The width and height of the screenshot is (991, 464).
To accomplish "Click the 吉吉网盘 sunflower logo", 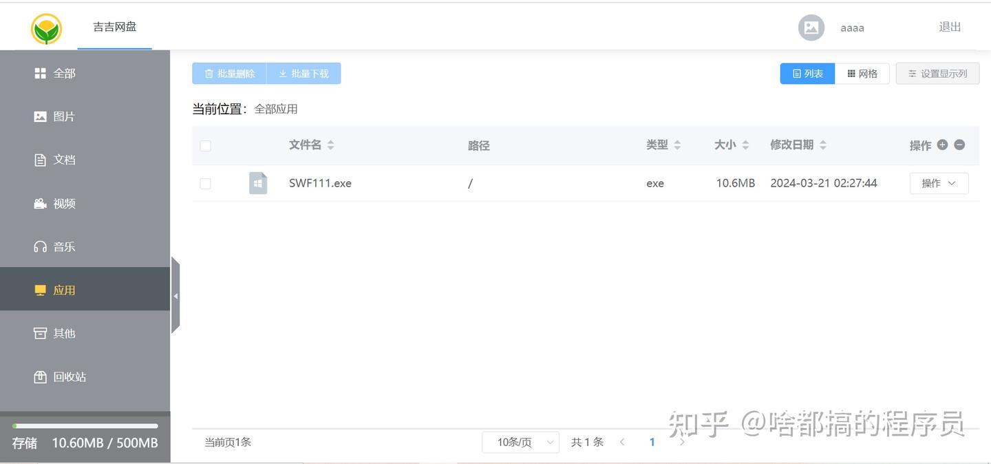I will 44,28.
